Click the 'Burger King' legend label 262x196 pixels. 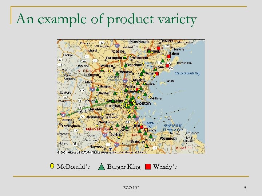pyautogui.click(x=124, y=167)
